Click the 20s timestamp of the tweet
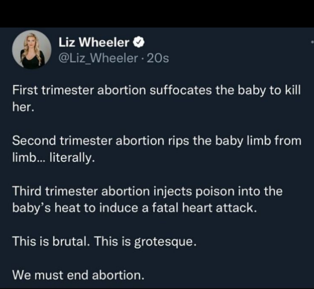This screenshot has width=314, height=289. coord(158,58)
